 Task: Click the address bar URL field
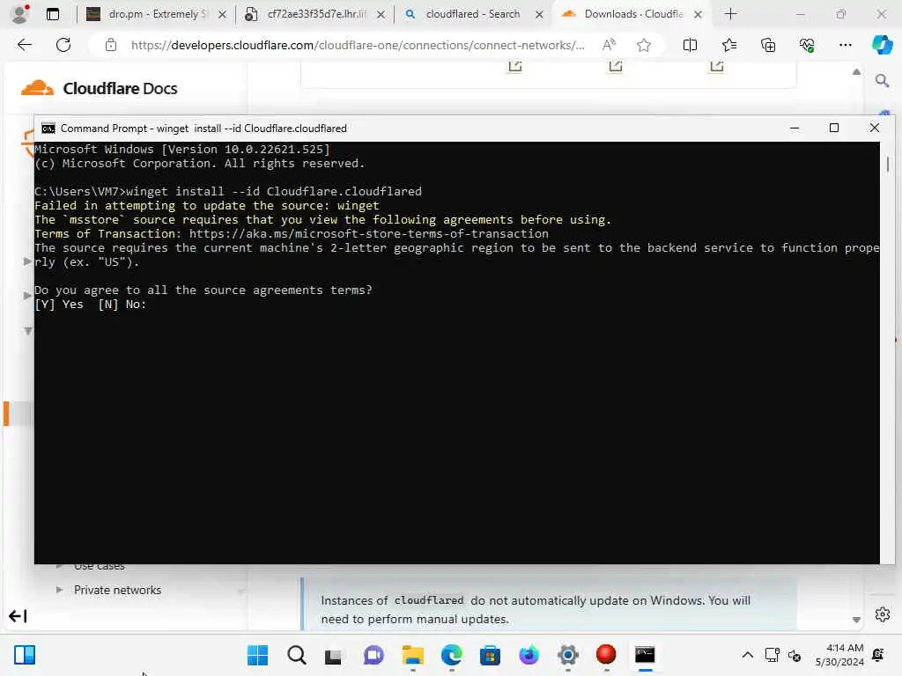358,45
